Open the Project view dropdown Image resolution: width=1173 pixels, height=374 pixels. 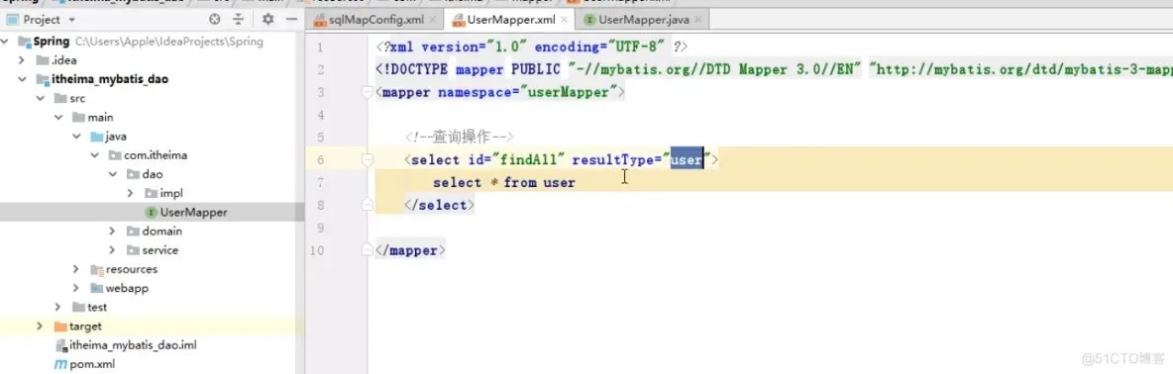71,20
